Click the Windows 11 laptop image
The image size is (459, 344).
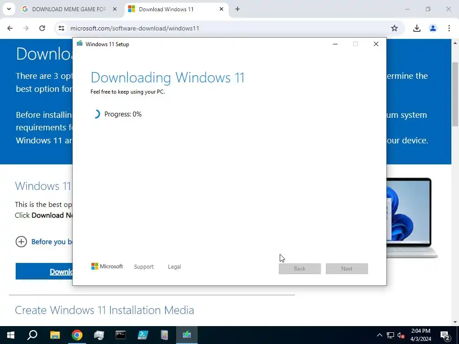coord(412,218)
